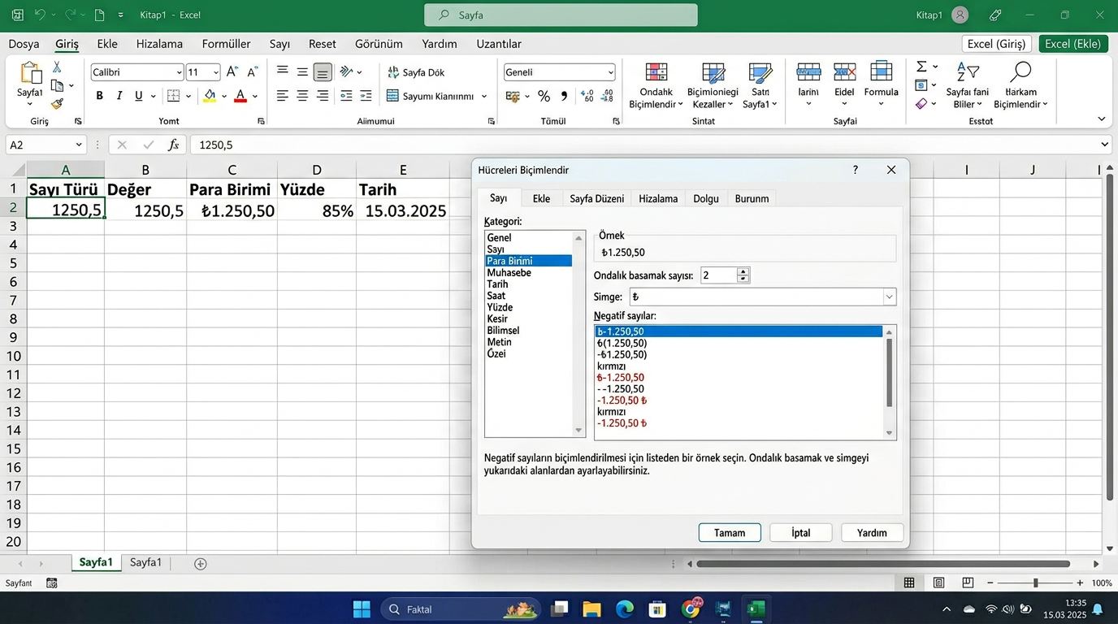The width and height of the screenshot is (1118, 624).
Task: Expand the font size dropdown
Action: pos(215,72)
